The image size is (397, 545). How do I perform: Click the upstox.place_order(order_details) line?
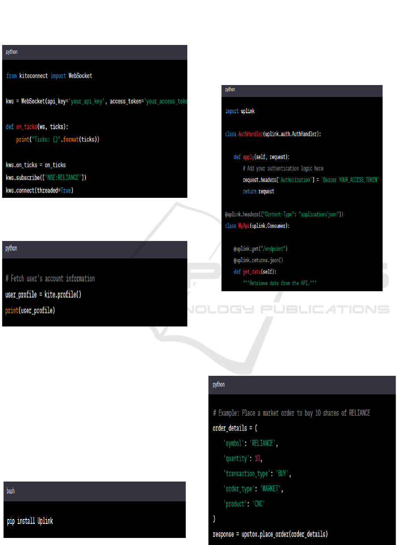[x=270, y=534]
